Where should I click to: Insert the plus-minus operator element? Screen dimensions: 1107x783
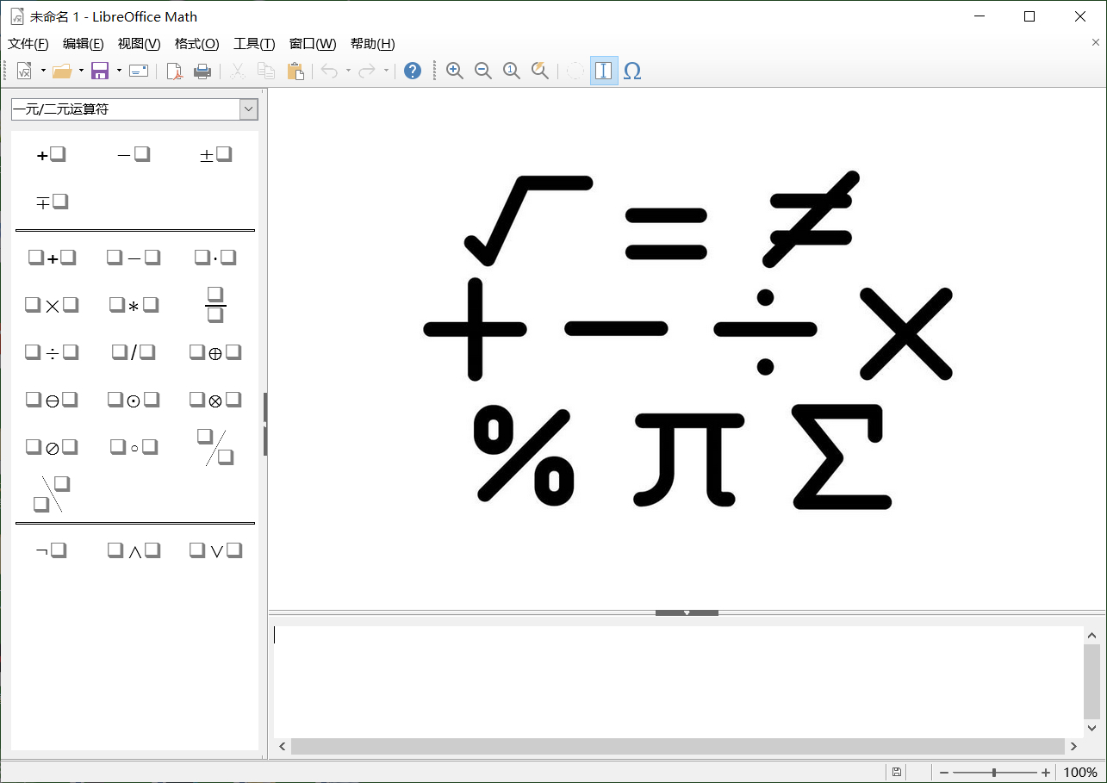[215, 153]
